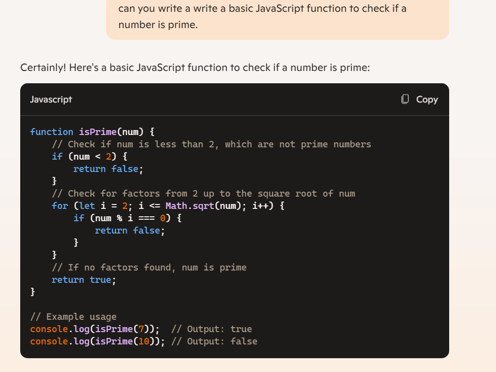This screenshot has height=372, width=496.
Task: Click the 'Check if num is less than 2' comment
Action: click(211, 144)
